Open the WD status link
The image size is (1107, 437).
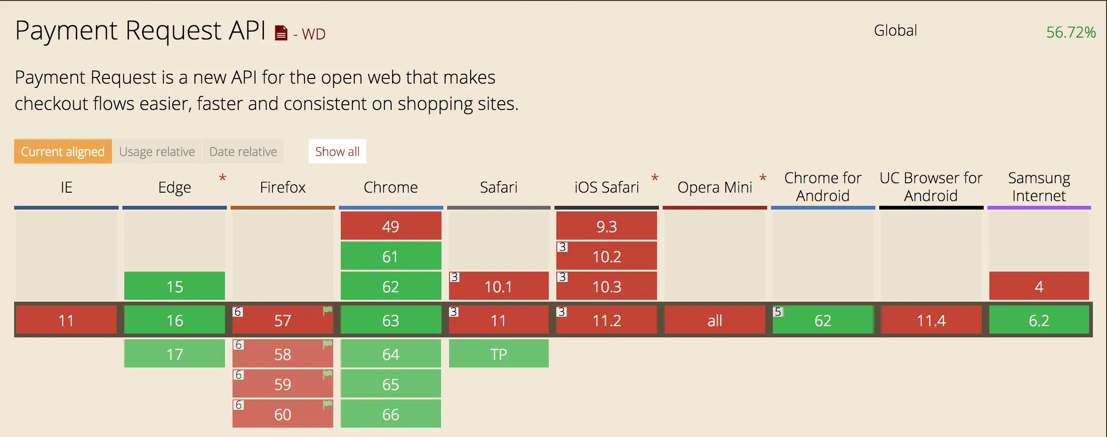(x=309, y=34)
